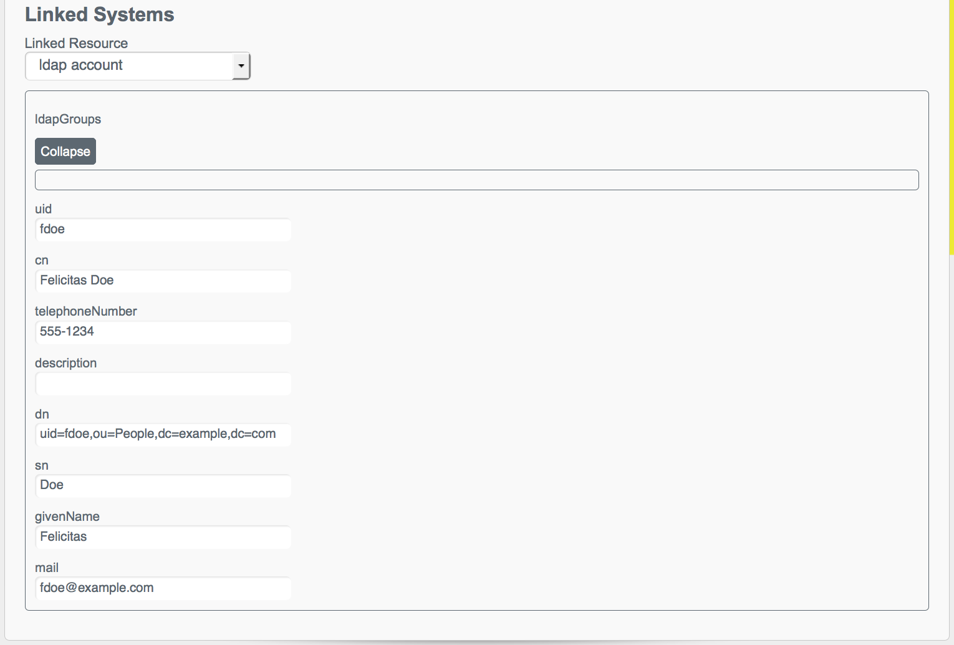Open the Linked Resource 'ldap account' dropdown
Screen dimensions: 954x645
point(137,65)
